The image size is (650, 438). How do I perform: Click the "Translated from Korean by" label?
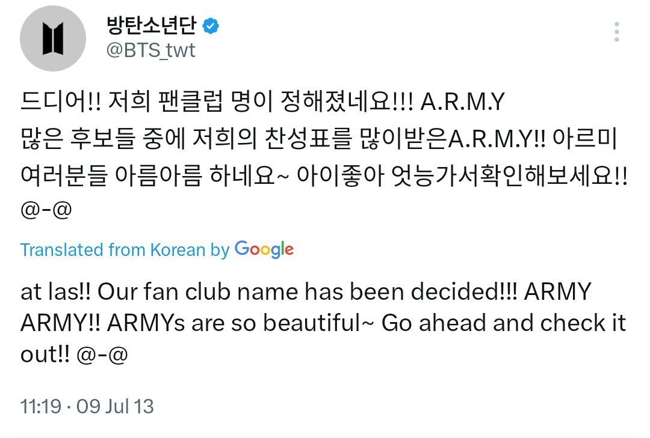(x=125, y=250)
